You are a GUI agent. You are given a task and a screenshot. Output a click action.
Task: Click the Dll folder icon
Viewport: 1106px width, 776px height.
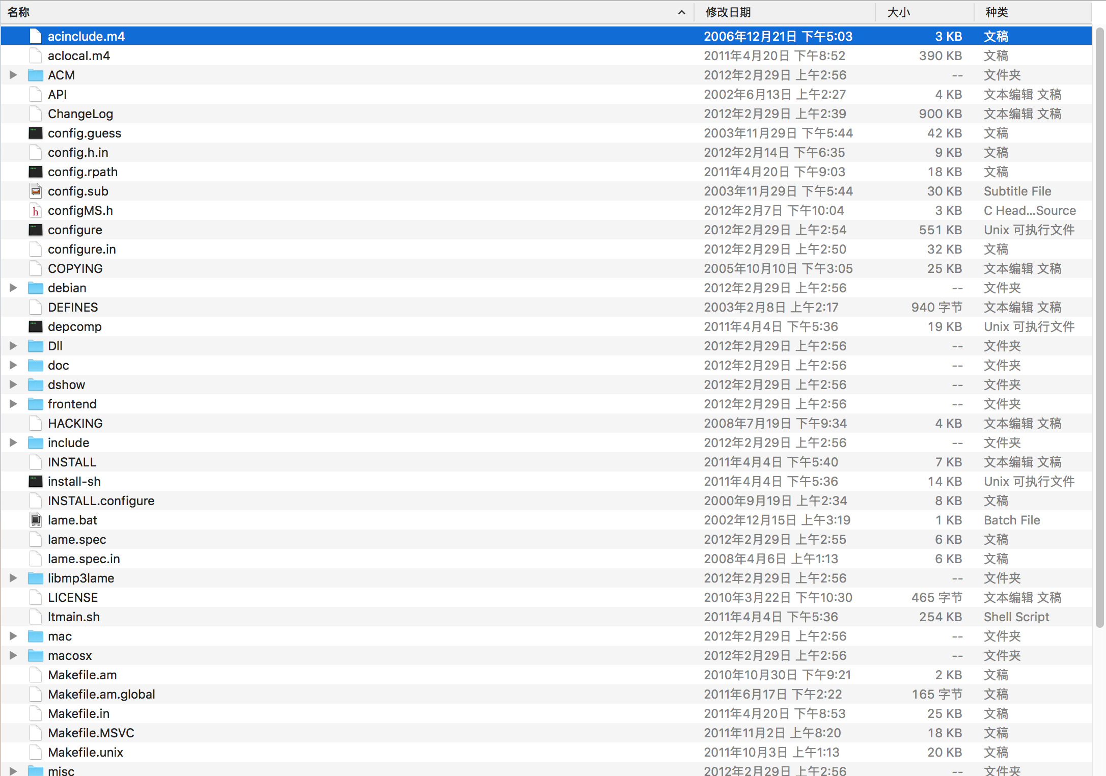[36, 346]
